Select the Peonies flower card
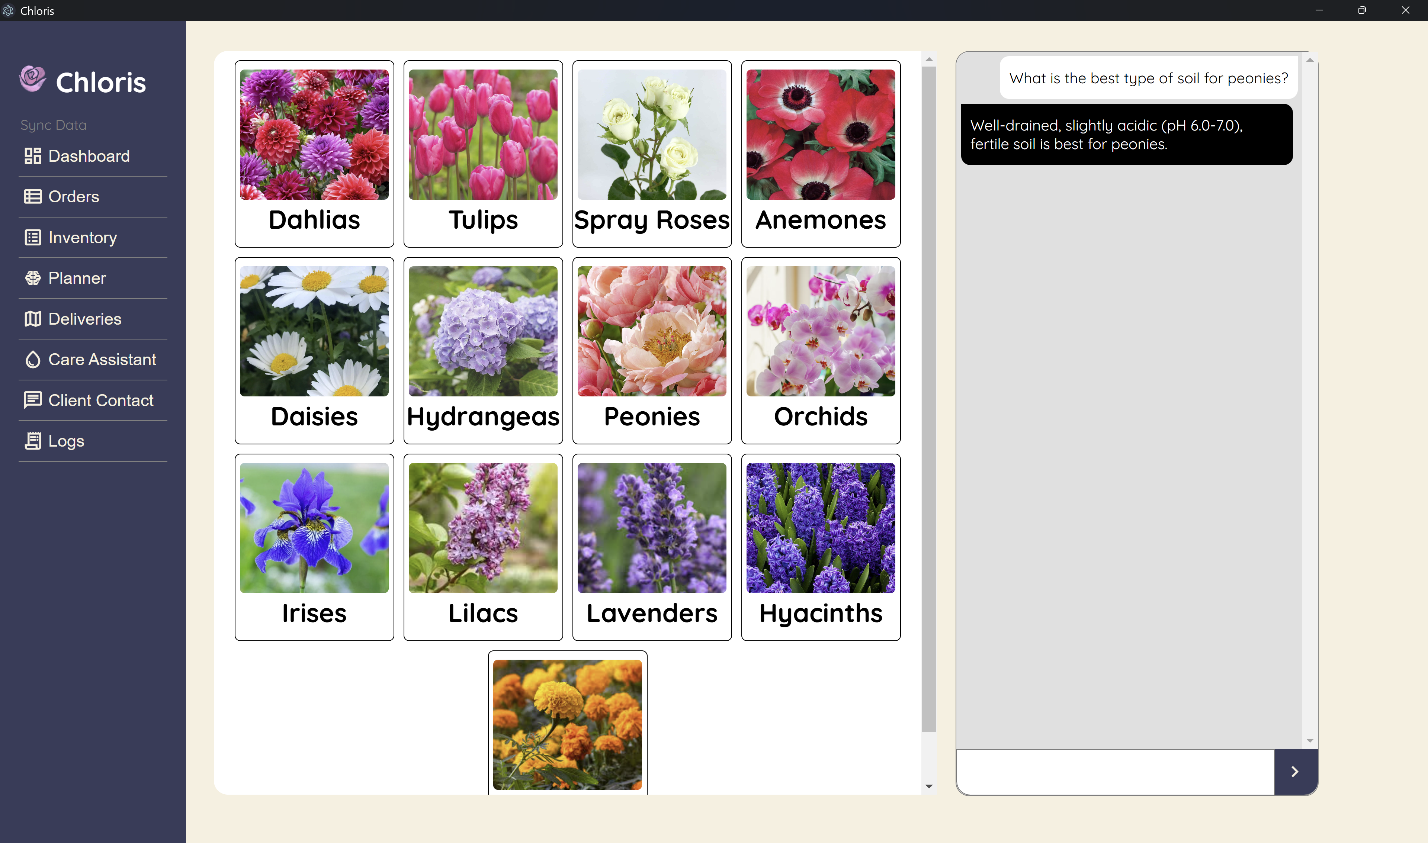Screen dimensions: 1428x843 coord(652,350)
